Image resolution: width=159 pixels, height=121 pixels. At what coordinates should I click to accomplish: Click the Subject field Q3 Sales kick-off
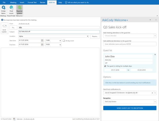59,32
